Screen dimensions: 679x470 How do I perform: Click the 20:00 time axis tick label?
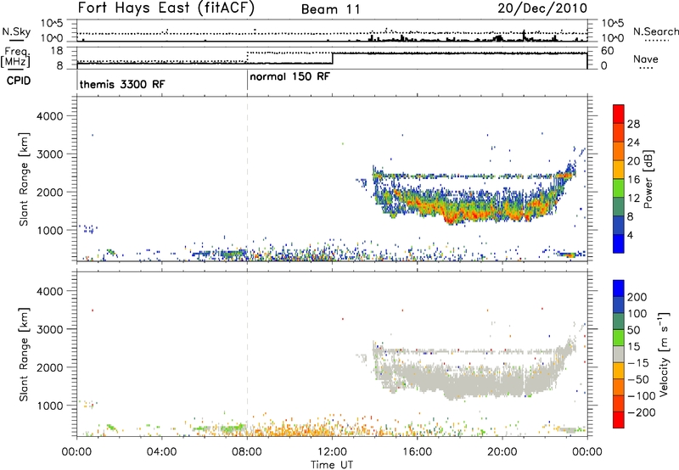(502, 452)
